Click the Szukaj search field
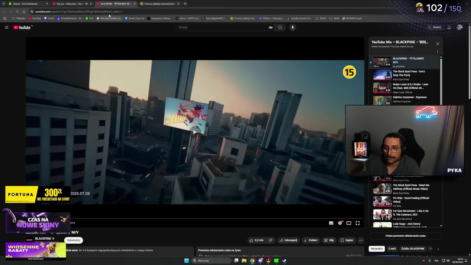 click(224, 27)
